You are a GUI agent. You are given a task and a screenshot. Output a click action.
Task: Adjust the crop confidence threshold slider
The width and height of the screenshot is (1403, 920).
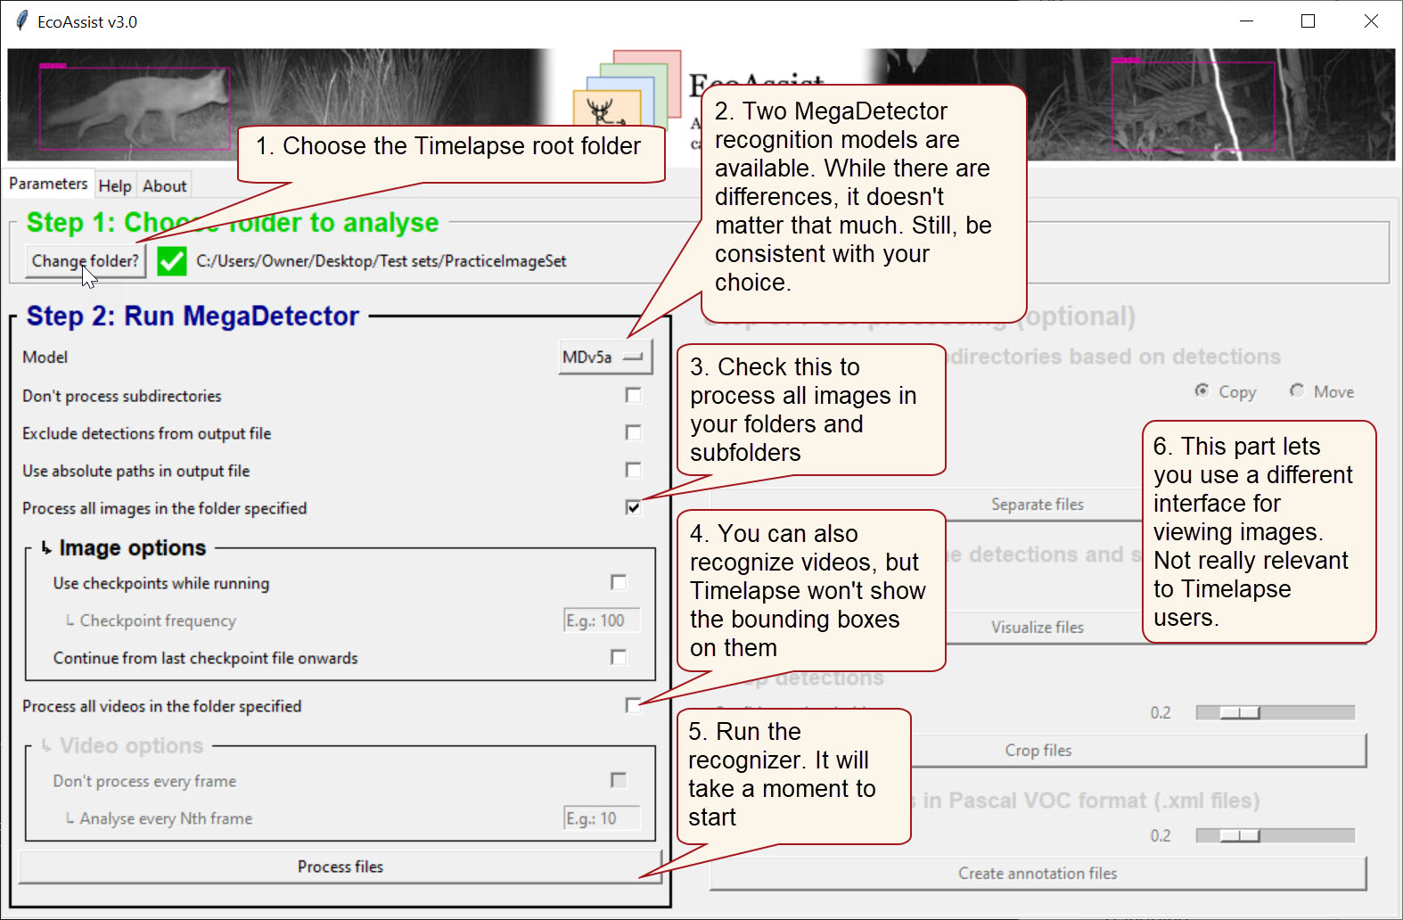[x=1276, y=712]
